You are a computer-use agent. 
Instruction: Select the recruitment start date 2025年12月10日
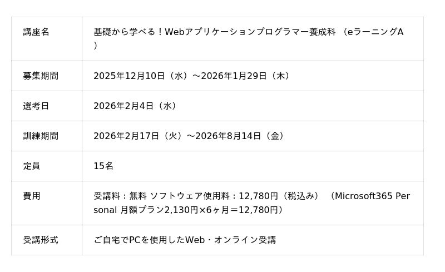pos(129,76)
